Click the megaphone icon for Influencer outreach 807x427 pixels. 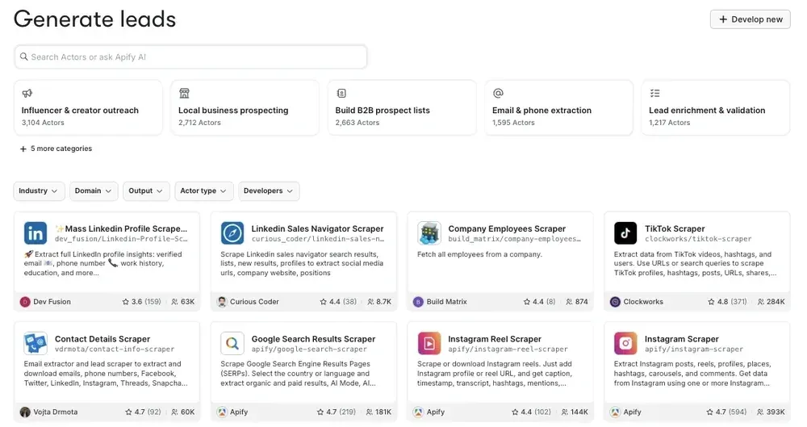pyautogui.click(x=27, y=93)
